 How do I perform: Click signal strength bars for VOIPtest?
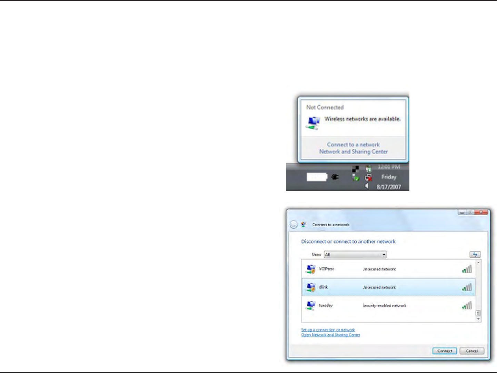pyautogui.click(x=467, y=269)
